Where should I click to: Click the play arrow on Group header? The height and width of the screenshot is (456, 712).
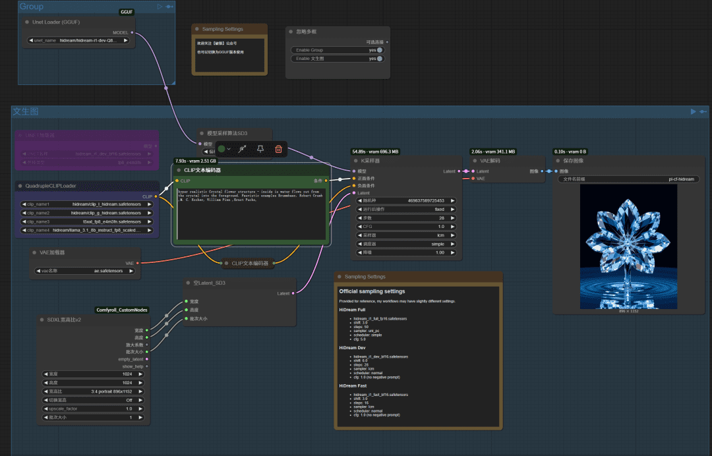[160, 7]
